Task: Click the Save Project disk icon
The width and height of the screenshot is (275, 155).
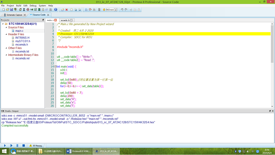Action: point(11,10)
